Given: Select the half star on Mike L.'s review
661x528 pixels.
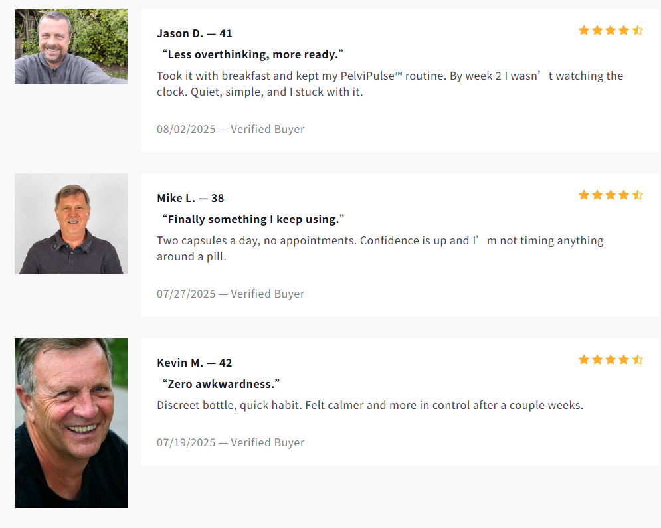Looking at the screenshot, I should tap(638, 195).
